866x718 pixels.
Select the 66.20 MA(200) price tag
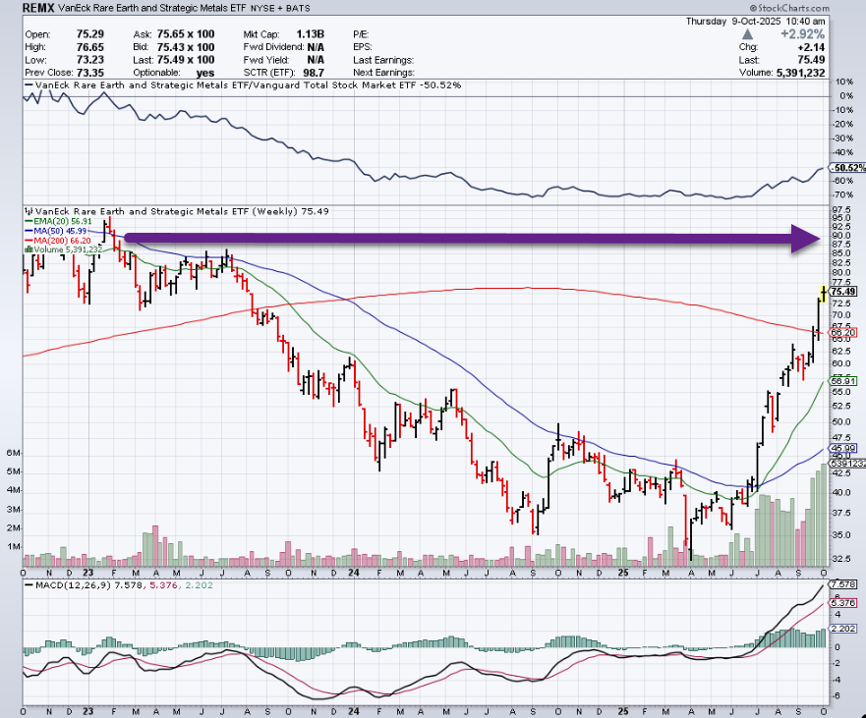coord(845,333)
